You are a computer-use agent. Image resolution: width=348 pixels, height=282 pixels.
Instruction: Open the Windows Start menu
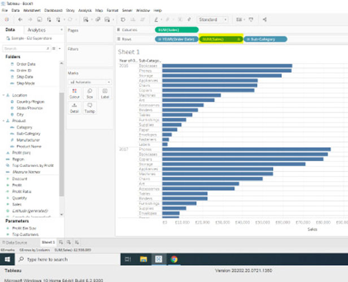tap(7, 259)
